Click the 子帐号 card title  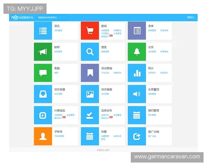(58, 132)
